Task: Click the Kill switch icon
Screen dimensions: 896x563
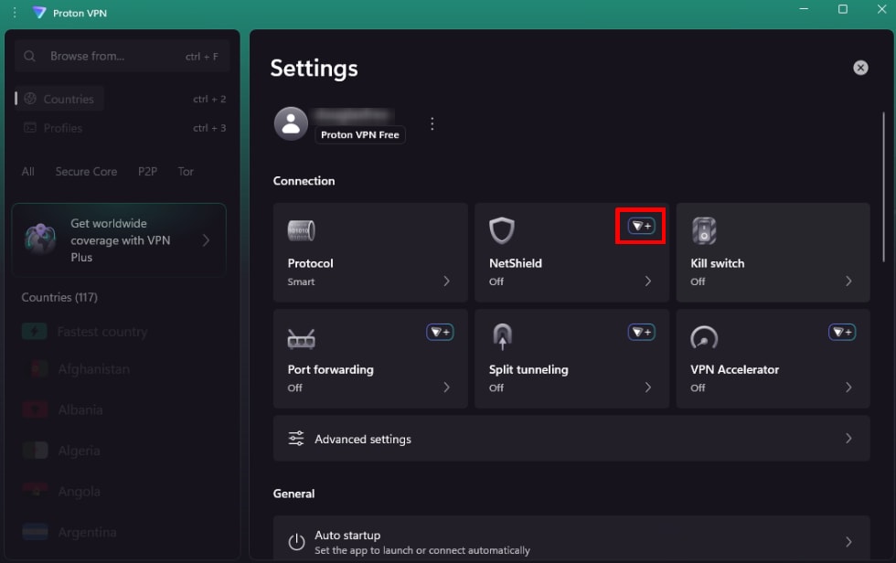Action: [x=704, y=230]
